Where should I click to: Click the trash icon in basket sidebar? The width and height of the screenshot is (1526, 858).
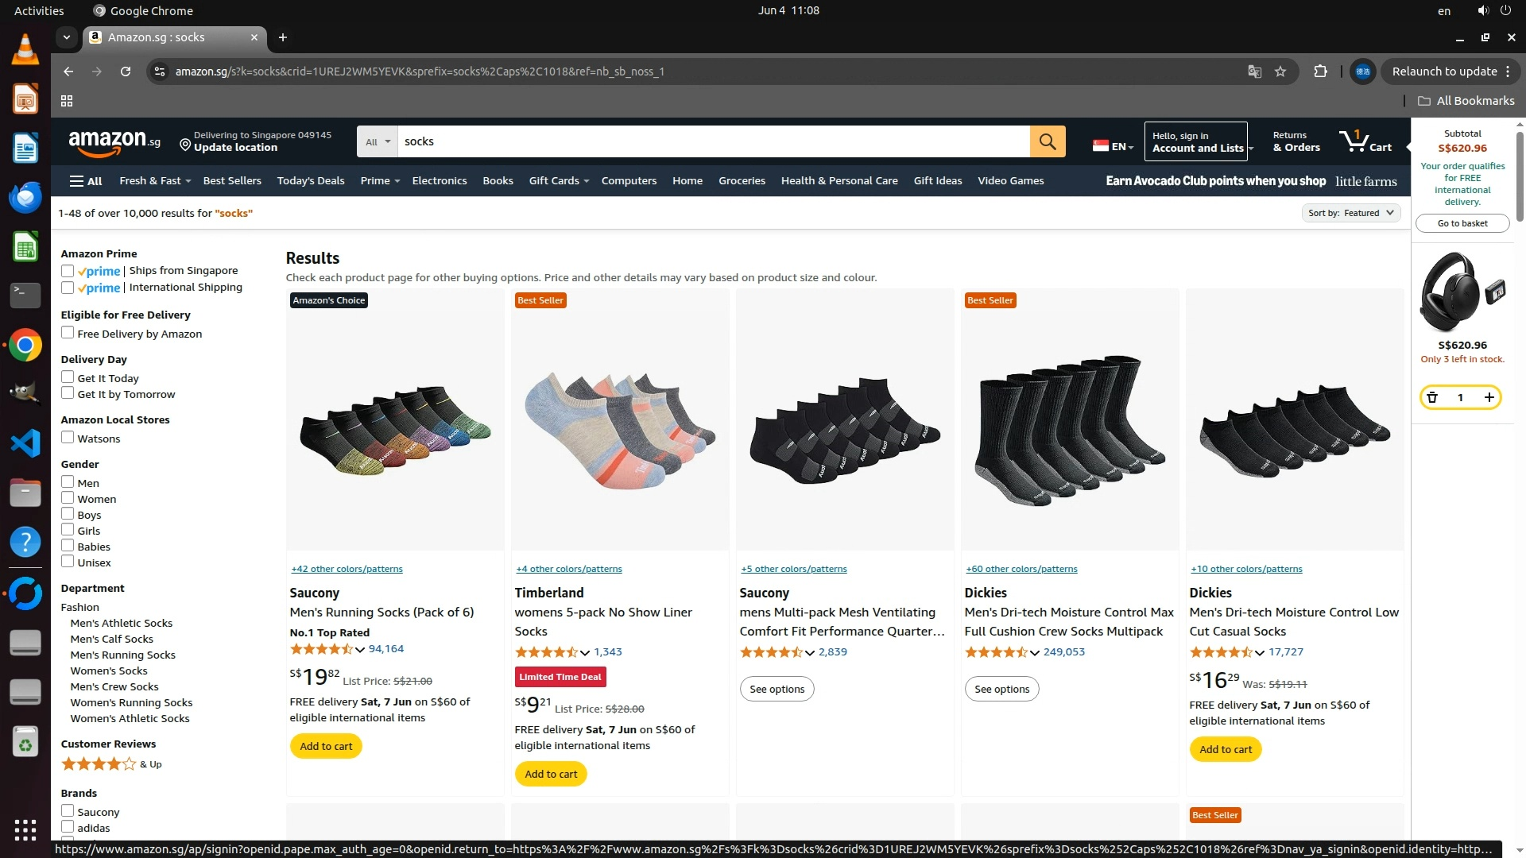click(x=1431, y=397)
